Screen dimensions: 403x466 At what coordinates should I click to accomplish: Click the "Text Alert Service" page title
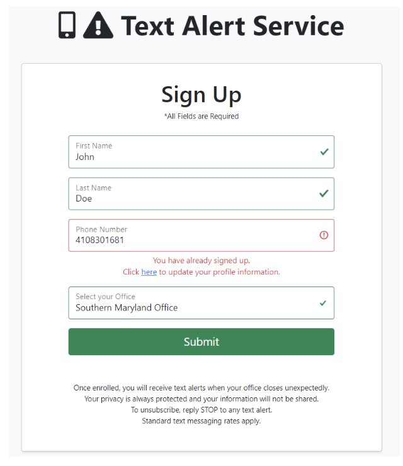pos(232,26)
